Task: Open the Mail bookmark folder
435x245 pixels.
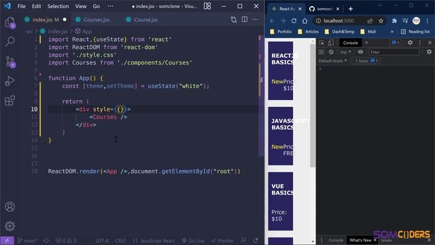Action: (x=368, y=32)
